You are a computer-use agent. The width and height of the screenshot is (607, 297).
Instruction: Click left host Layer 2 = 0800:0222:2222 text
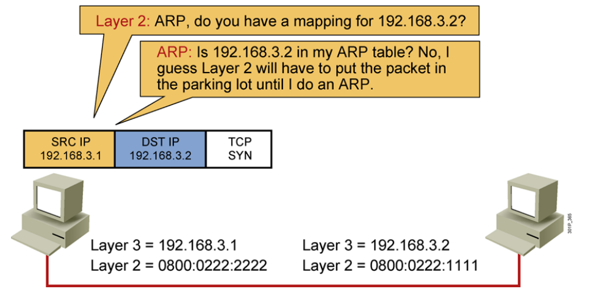tap(179, 266)
